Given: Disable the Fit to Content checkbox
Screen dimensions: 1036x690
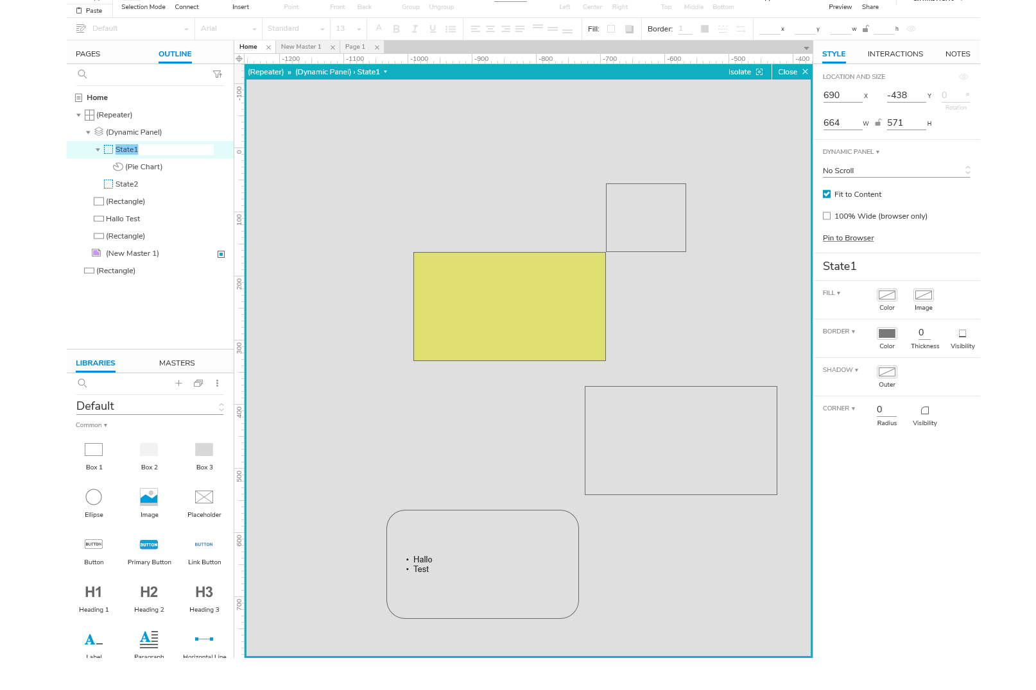Looking at the screenshot, I should tap(827, 194).
